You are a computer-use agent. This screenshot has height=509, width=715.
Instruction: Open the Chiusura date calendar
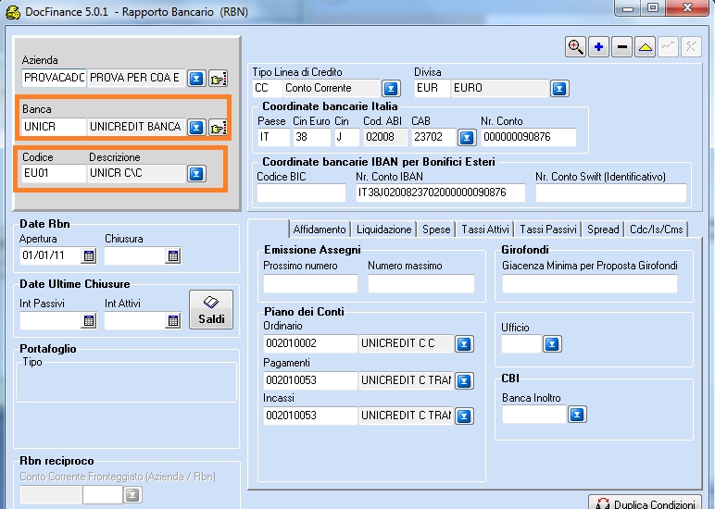[173, 255]
